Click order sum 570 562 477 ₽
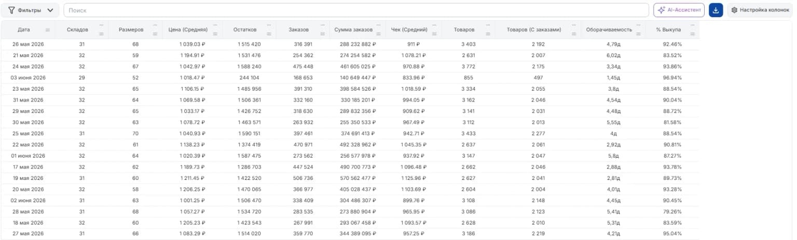This screenshot has height=240, width=797. (x=358, y=178)
